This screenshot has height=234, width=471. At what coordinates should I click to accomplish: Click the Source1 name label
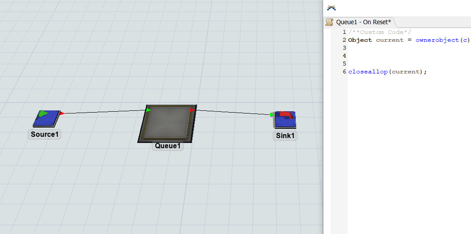tap(44, 134)
